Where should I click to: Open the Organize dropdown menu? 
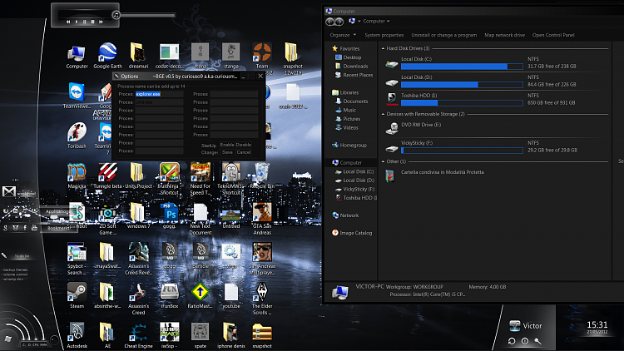pyautogui.click(x=342, y=35)
